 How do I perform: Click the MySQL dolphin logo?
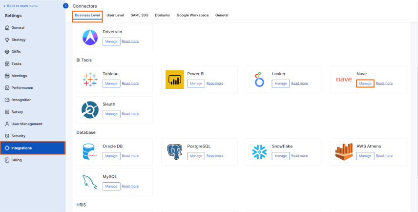click(x=90, y=182)
